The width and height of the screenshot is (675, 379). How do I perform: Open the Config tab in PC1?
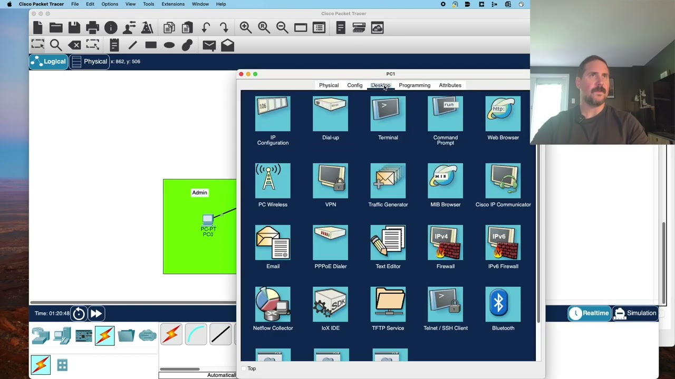coord(355,85)
